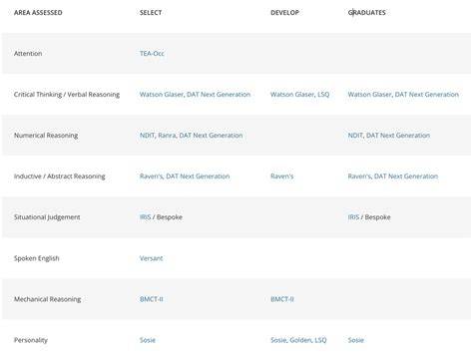This screenshot has width=473, height=360.
Task: Click Raven's link in Select column
Action: tap(151, 177)
